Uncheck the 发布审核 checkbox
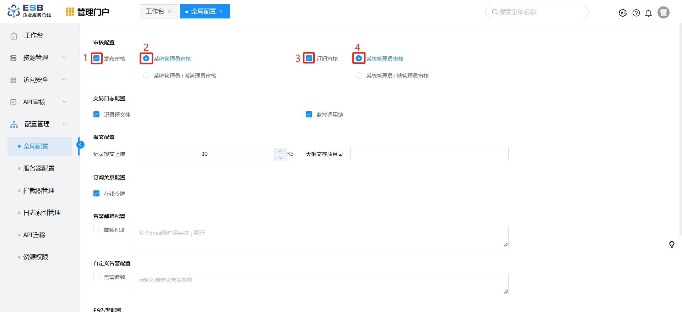 point(97,58)
